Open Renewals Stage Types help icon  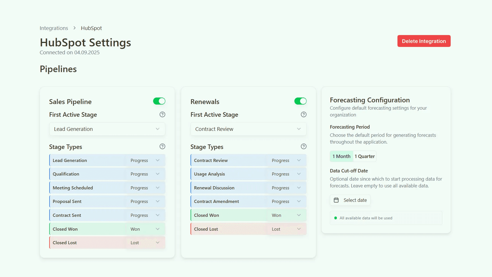click(x=303, y=146)
